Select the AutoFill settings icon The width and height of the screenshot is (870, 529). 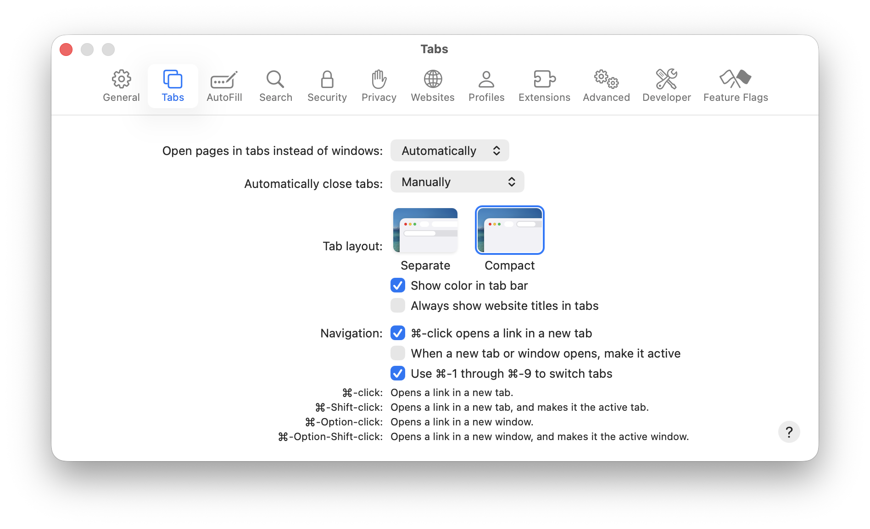(224, 85)
